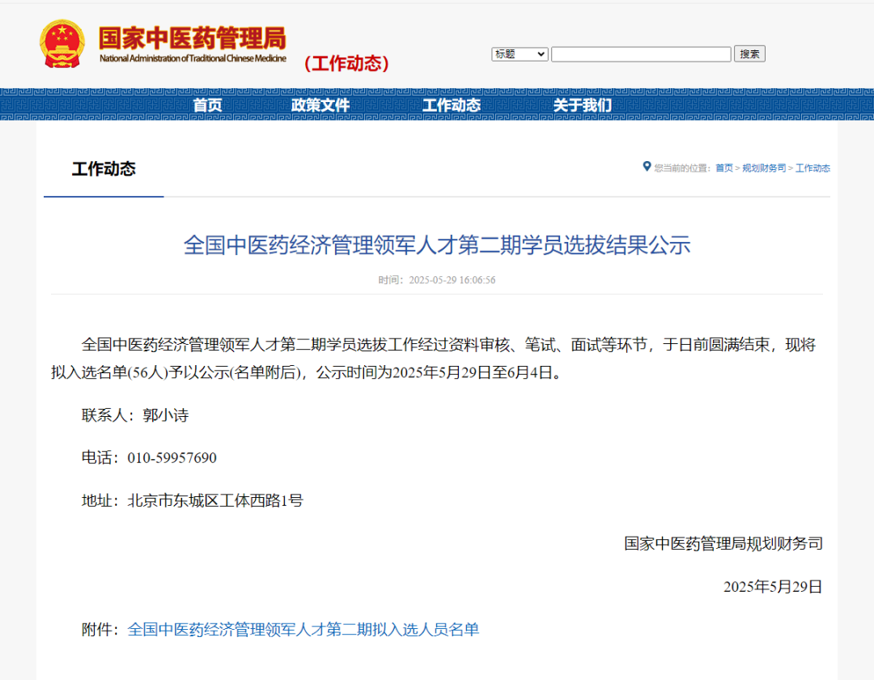Image resolution: width=874 pixels, height=680 pixels.
Task: Click the English subtitle National Administration of Traditional Chinese Medicine
Action: pos(193,58)
